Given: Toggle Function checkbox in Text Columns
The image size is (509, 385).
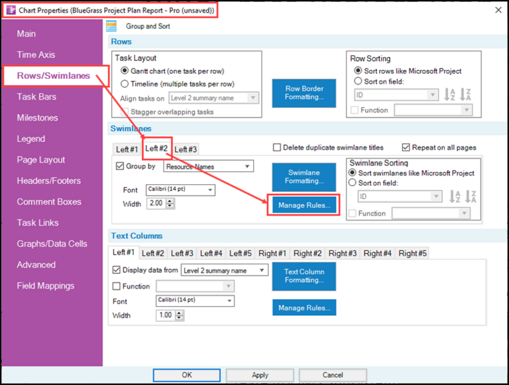Looking at the screenshot, I should (x=116, y=286).
